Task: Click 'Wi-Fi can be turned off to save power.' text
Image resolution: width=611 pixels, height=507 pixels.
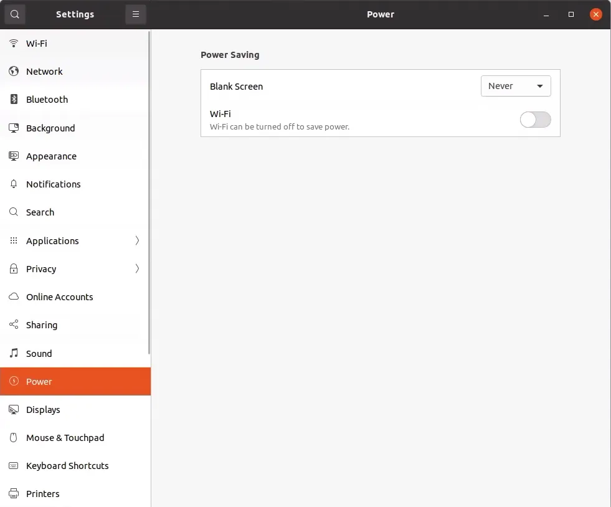Action: (280, 126)
